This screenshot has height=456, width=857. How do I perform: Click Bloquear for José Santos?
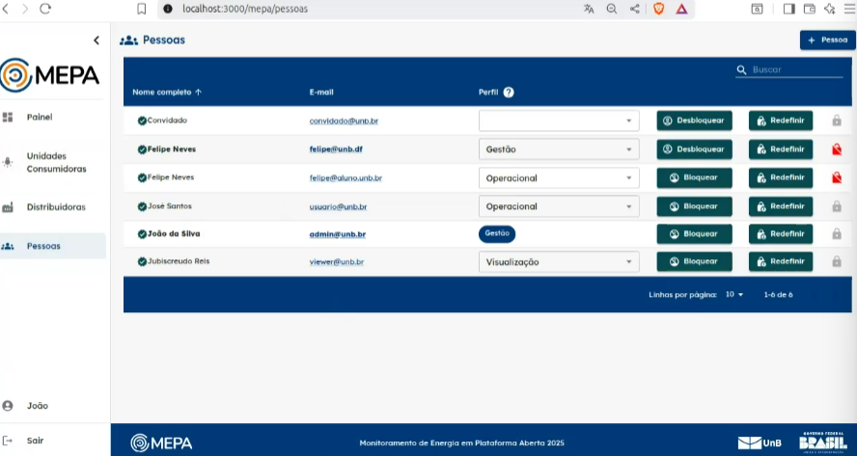click(694, 206)
